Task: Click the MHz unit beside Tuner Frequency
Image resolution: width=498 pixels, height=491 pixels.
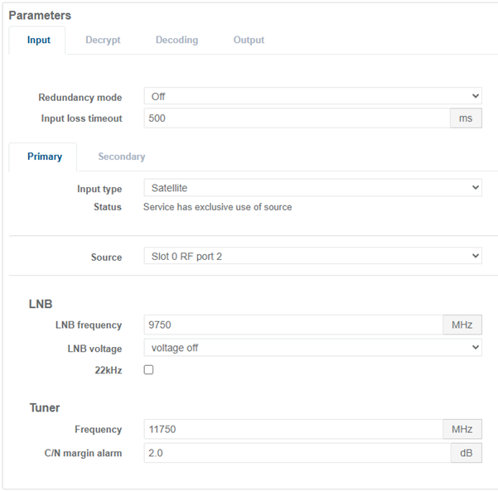Action: [x=462, y=430]
